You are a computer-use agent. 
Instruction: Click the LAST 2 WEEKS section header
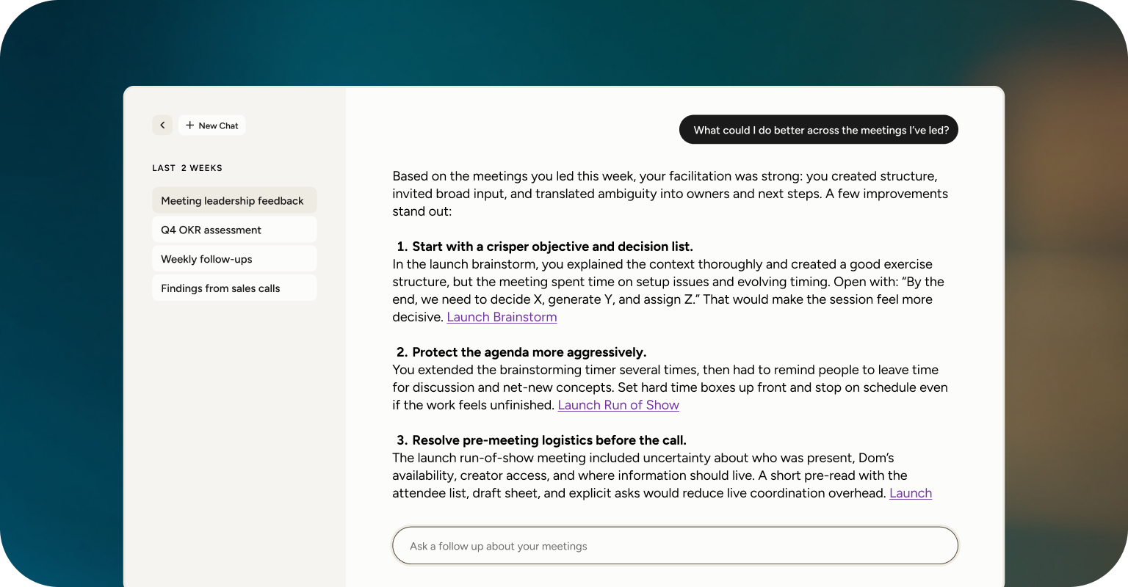[x=187, y=168]
